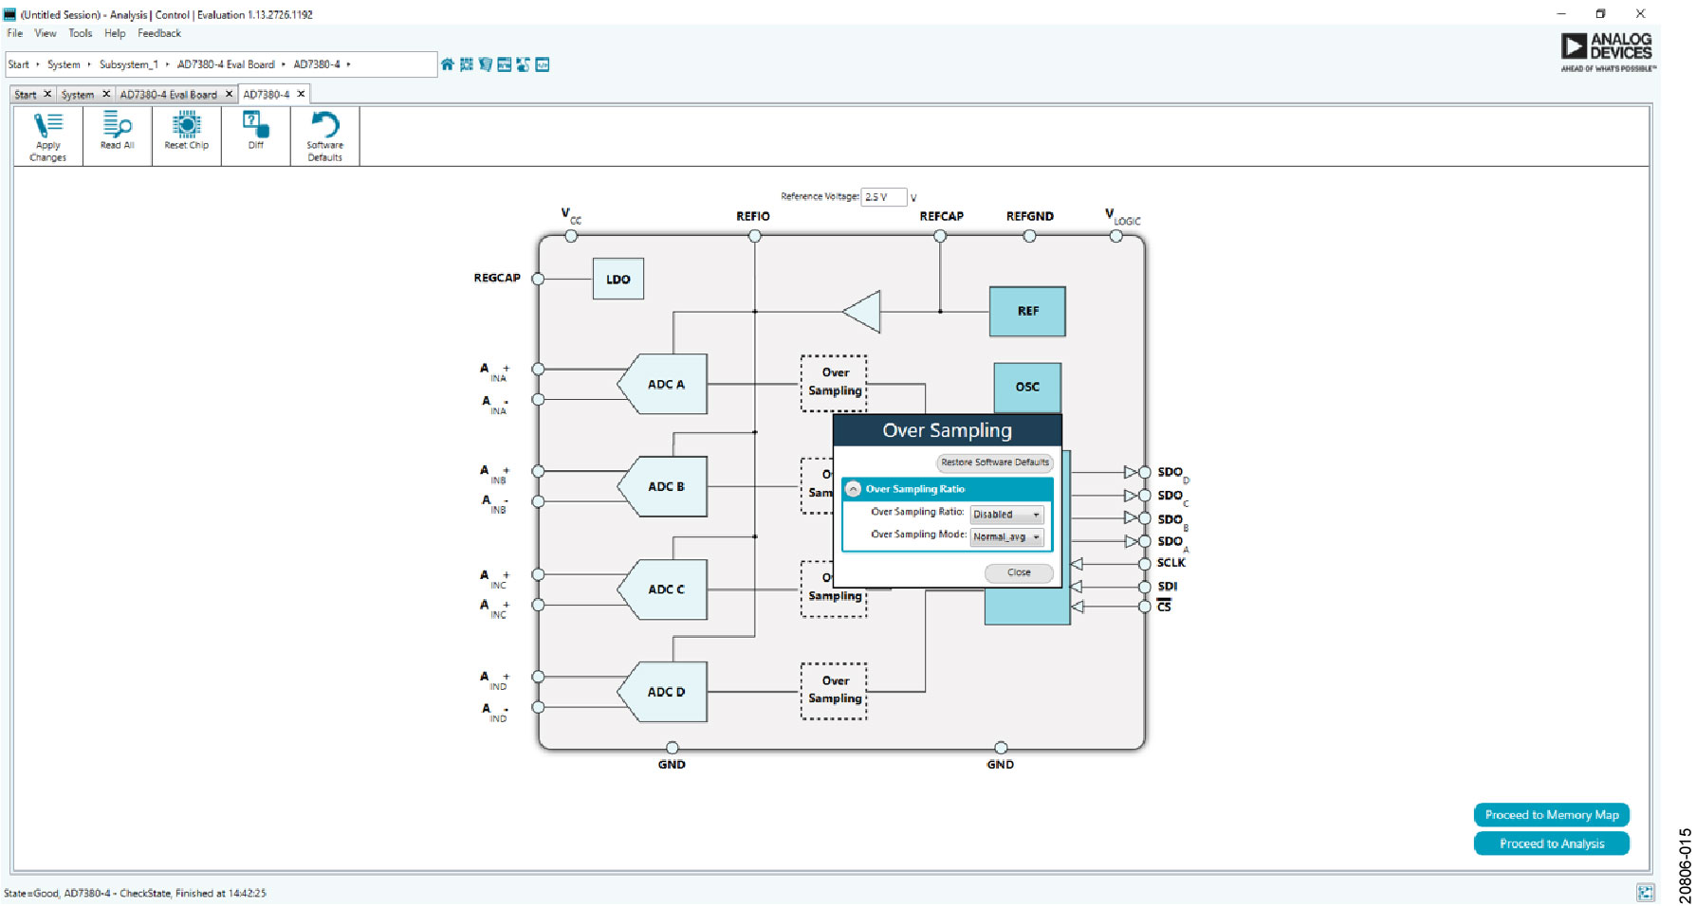Image resolution: width=1696 pixels, height=906 pixels.
Task: Click the home icon in the breadcrumb bar
Action: click(x=447, y=63)
